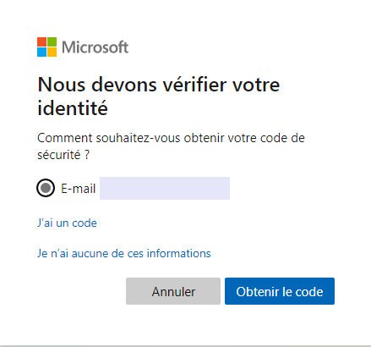The image size is (371, 347).
Task: Click the "Nous devons vérifier votre" heading line
Action: [159, 85]
